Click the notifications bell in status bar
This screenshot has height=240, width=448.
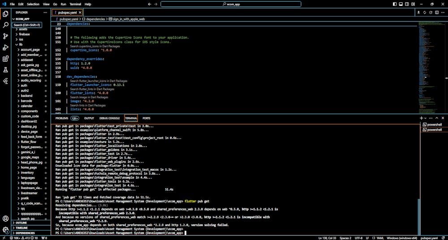click(443, 238)
